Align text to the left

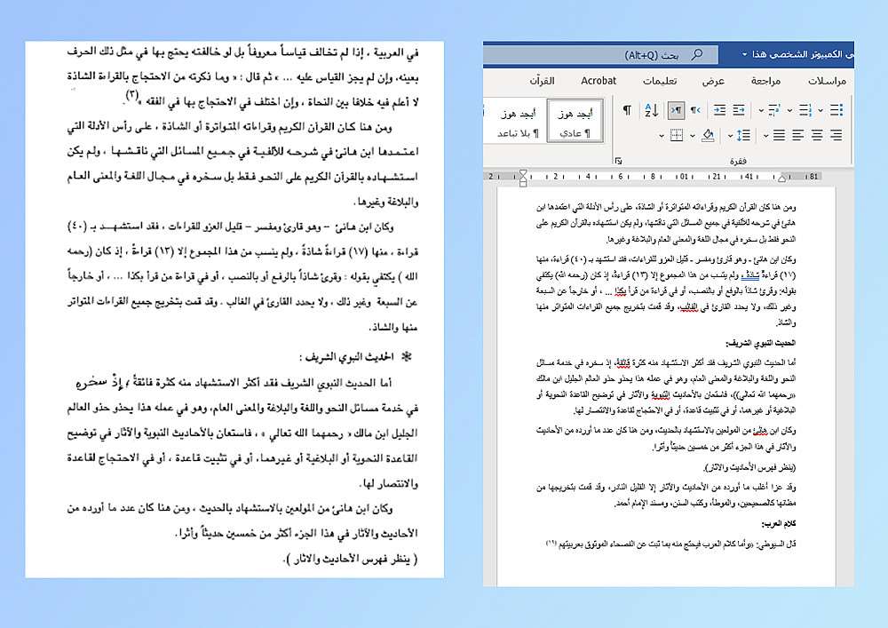(798, 135)
